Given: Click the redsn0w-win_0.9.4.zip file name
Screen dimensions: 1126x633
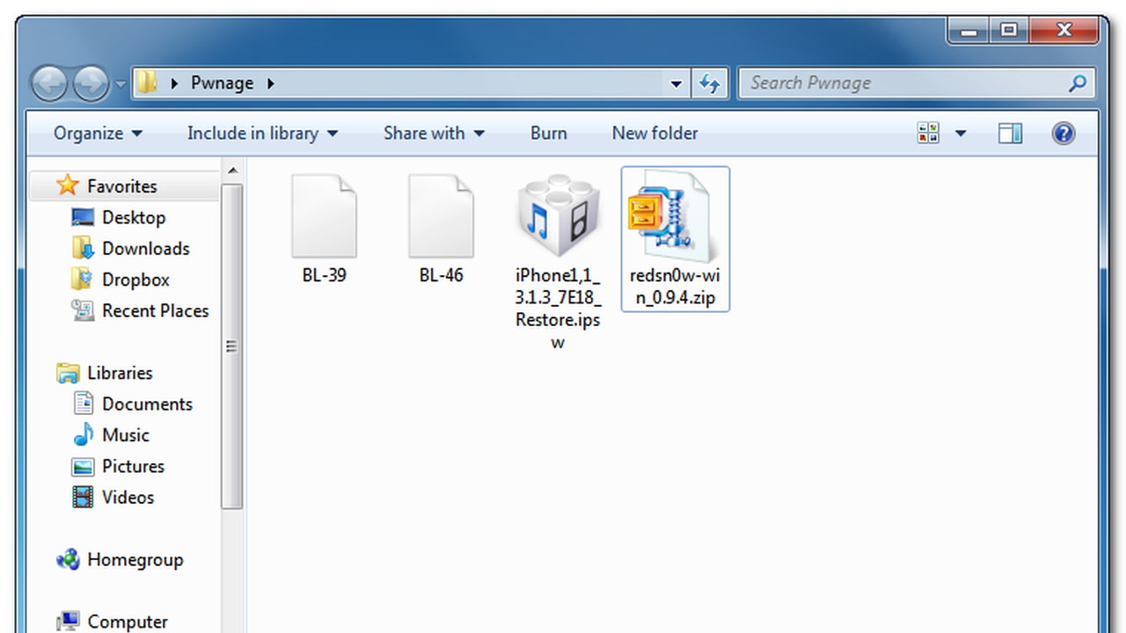Looking at the screenshot, I should pyautogui.click(x=675, y=287).
